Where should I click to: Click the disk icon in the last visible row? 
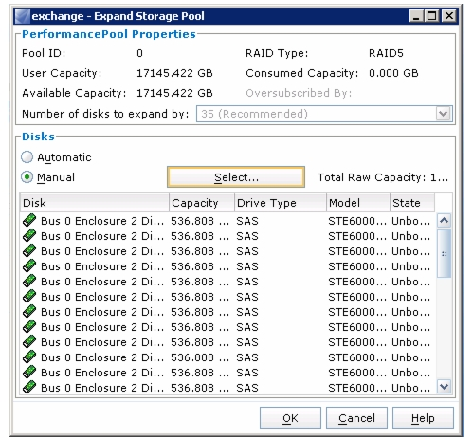(x=29, y=387)
